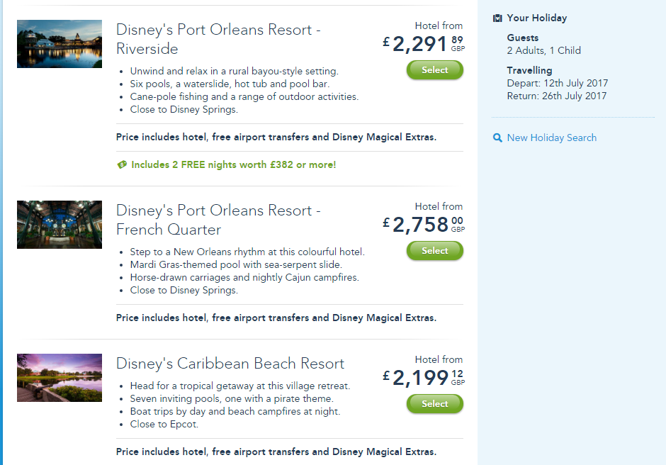The width and height of the screenshot is (666, 465).
Task: Select the Port Orleans Riverside hotel
Action: (x=434, y=70)
